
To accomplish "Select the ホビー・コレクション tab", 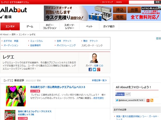I will click(x=50, y=26).
